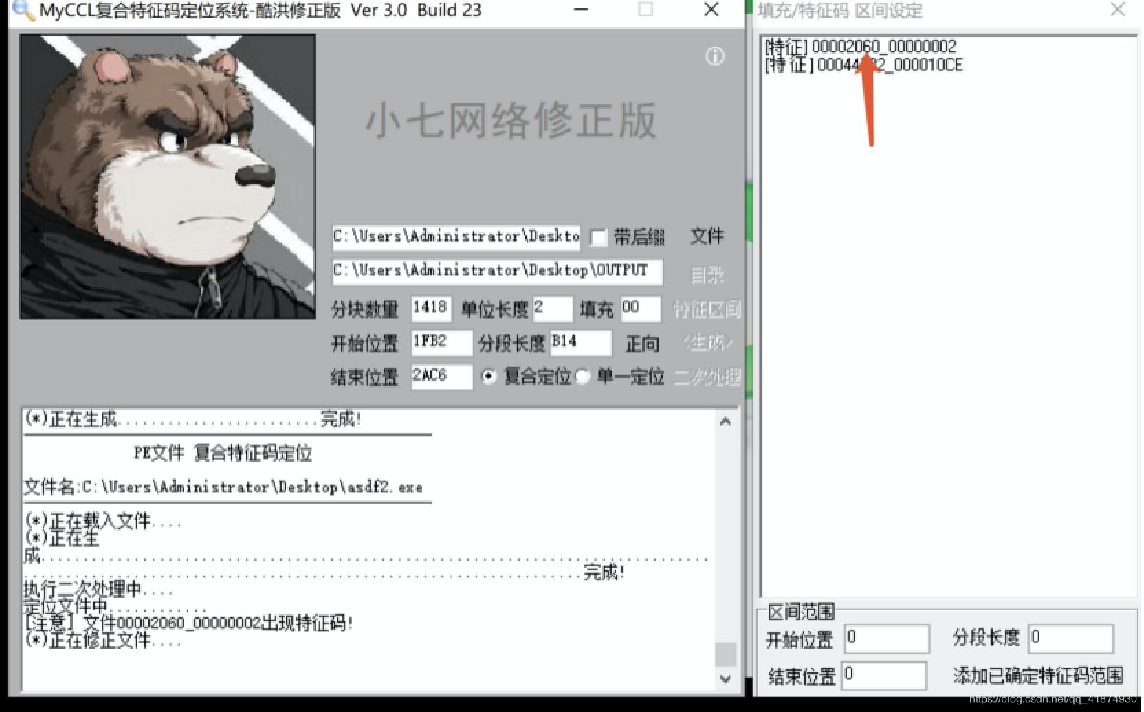Screen dimensions: 1144x712
Task: Close the MyCCL main window
Action: (712, 10)
